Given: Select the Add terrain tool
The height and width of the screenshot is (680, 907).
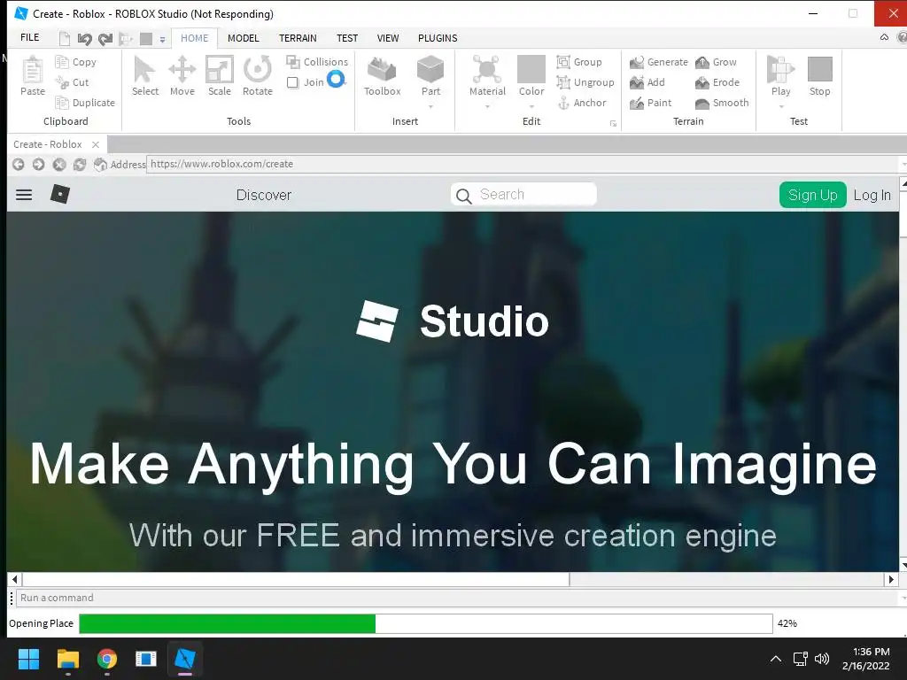Looking at the screenshot, I should click(x=647, y=82).
